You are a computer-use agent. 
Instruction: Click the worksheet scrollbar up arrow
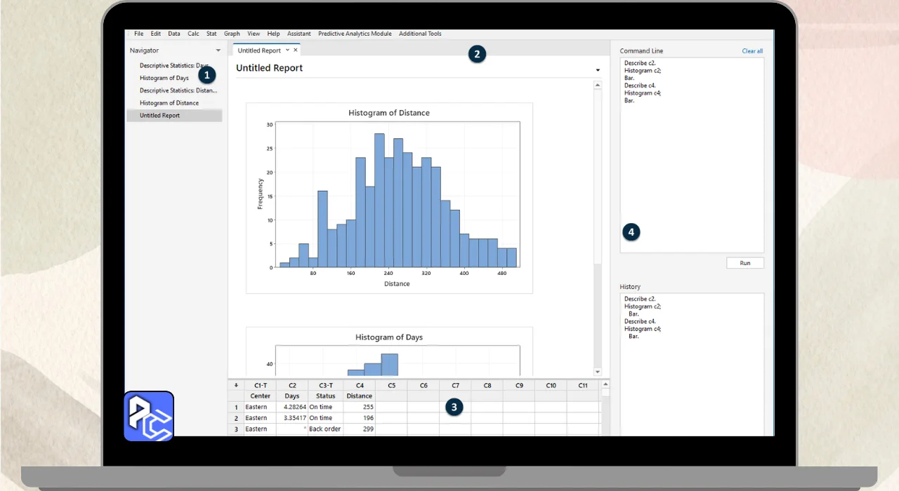[605, 384]
